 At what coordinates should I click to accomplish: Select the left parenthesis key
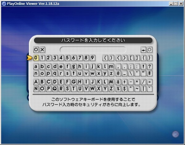point(105,58)
